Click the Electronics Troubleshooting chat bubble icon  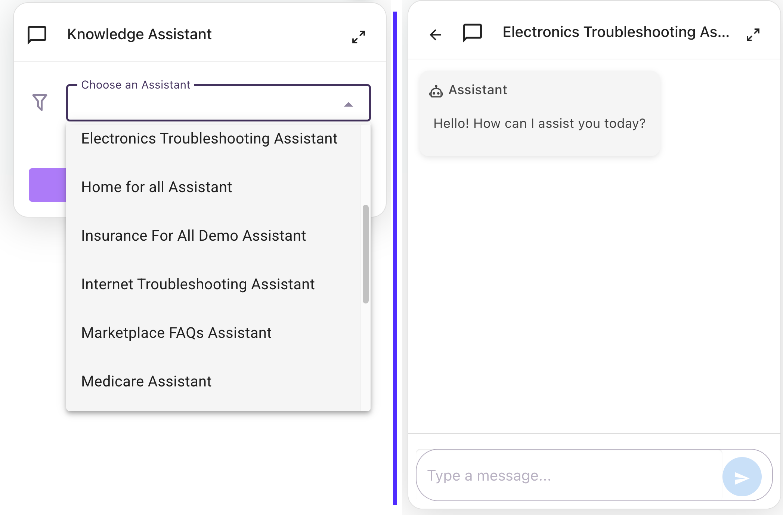472,33
